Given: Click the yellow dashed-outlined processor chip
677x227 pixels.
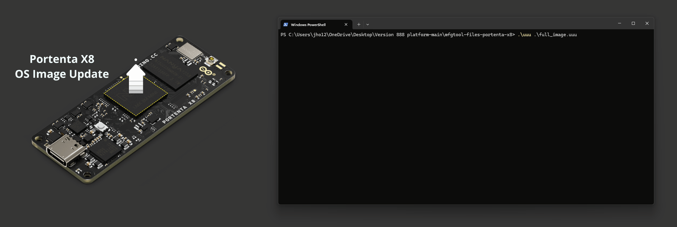Looking at the screenshot, I should coord(136,95).
